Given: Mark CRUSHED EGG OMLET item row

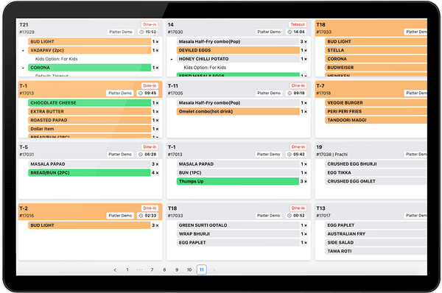Looking at the screenshot, I should 376,181.
